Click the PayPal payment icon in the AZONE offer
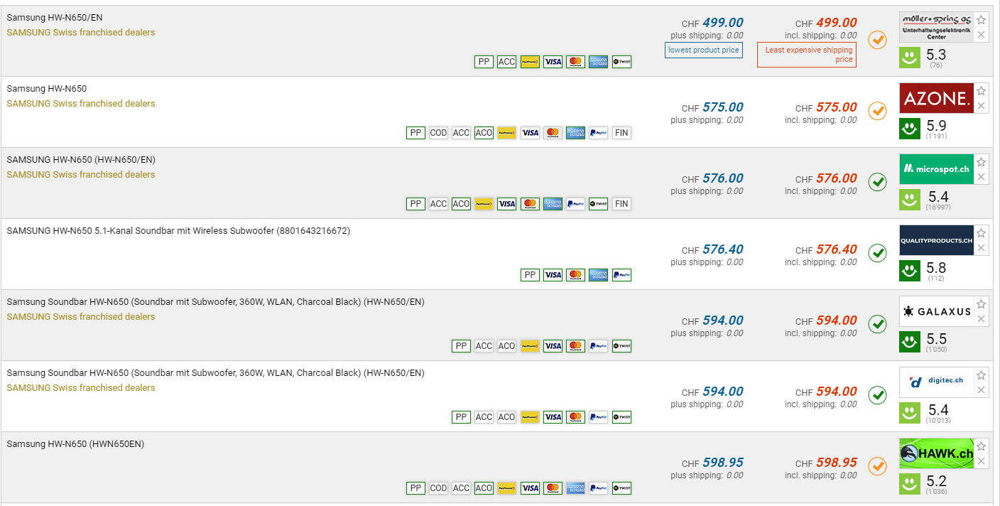Image resolution: width=1000 pixels, height=506 pixels. coord(598,133)
